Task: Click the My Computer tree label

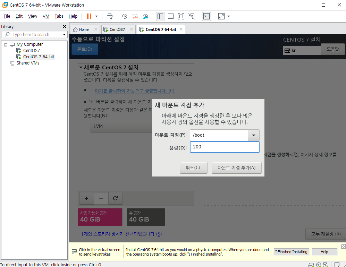Action: 29,44
